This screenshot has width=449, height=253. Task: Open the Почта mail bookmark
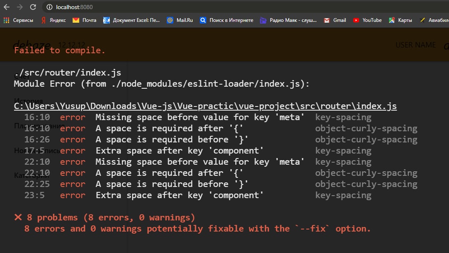coord(85,20)
